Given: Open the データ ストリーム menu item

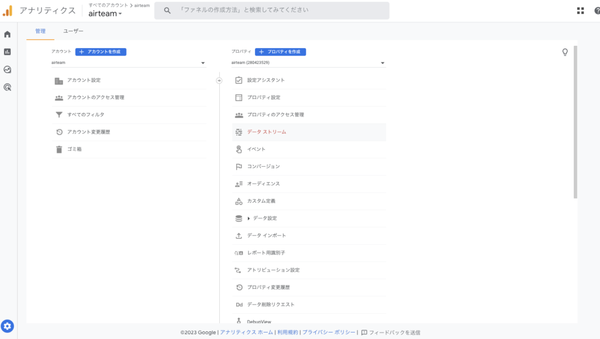Looking at the screenshot, I should [267, 132].
